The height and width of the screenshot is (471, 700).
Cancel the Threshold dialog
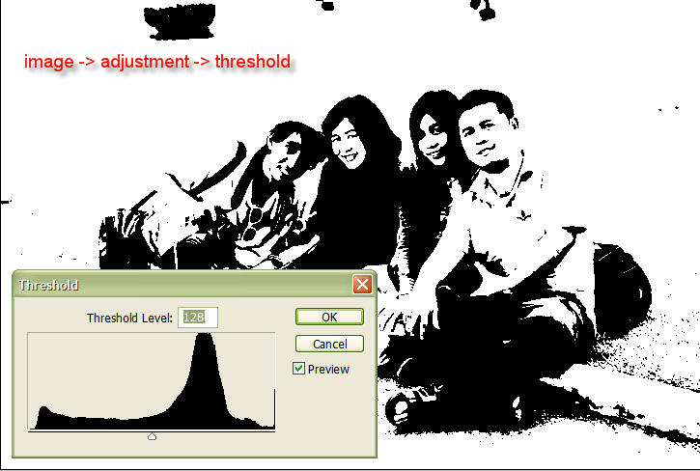329,344
